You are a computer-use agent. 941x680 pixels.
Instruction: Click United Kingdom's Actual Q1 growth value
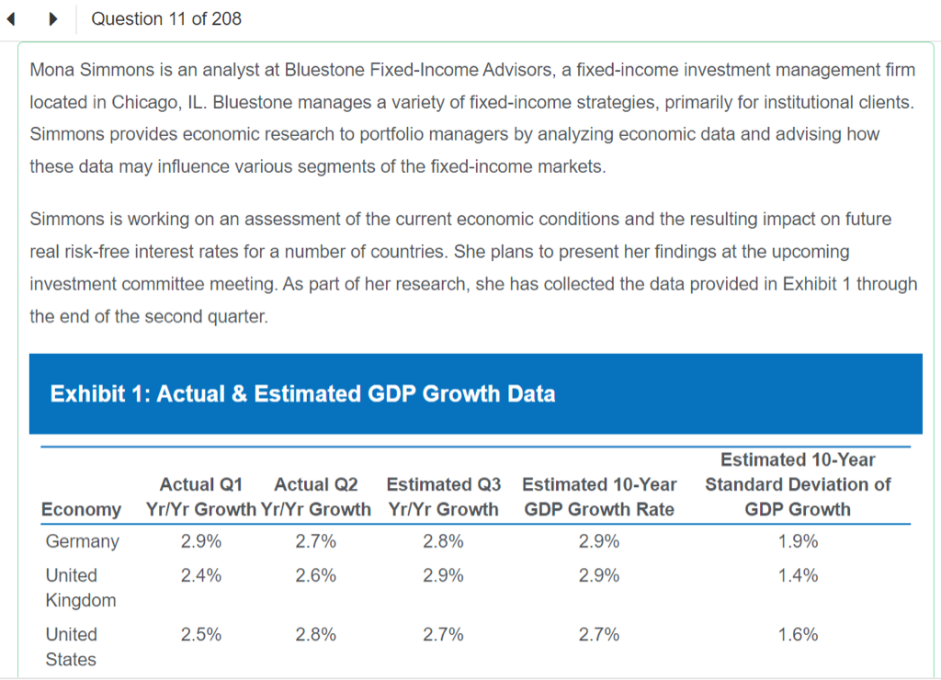pos(201,575)
